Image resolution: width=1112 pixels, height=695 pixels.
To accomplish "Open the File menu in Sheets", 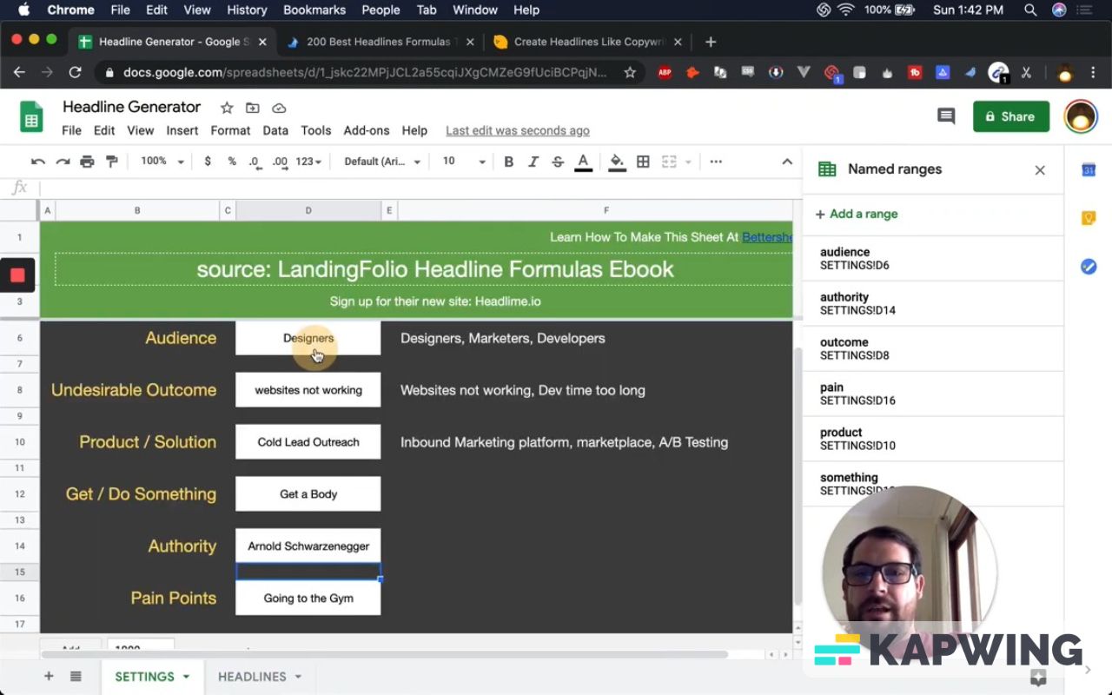I will 71,130.
